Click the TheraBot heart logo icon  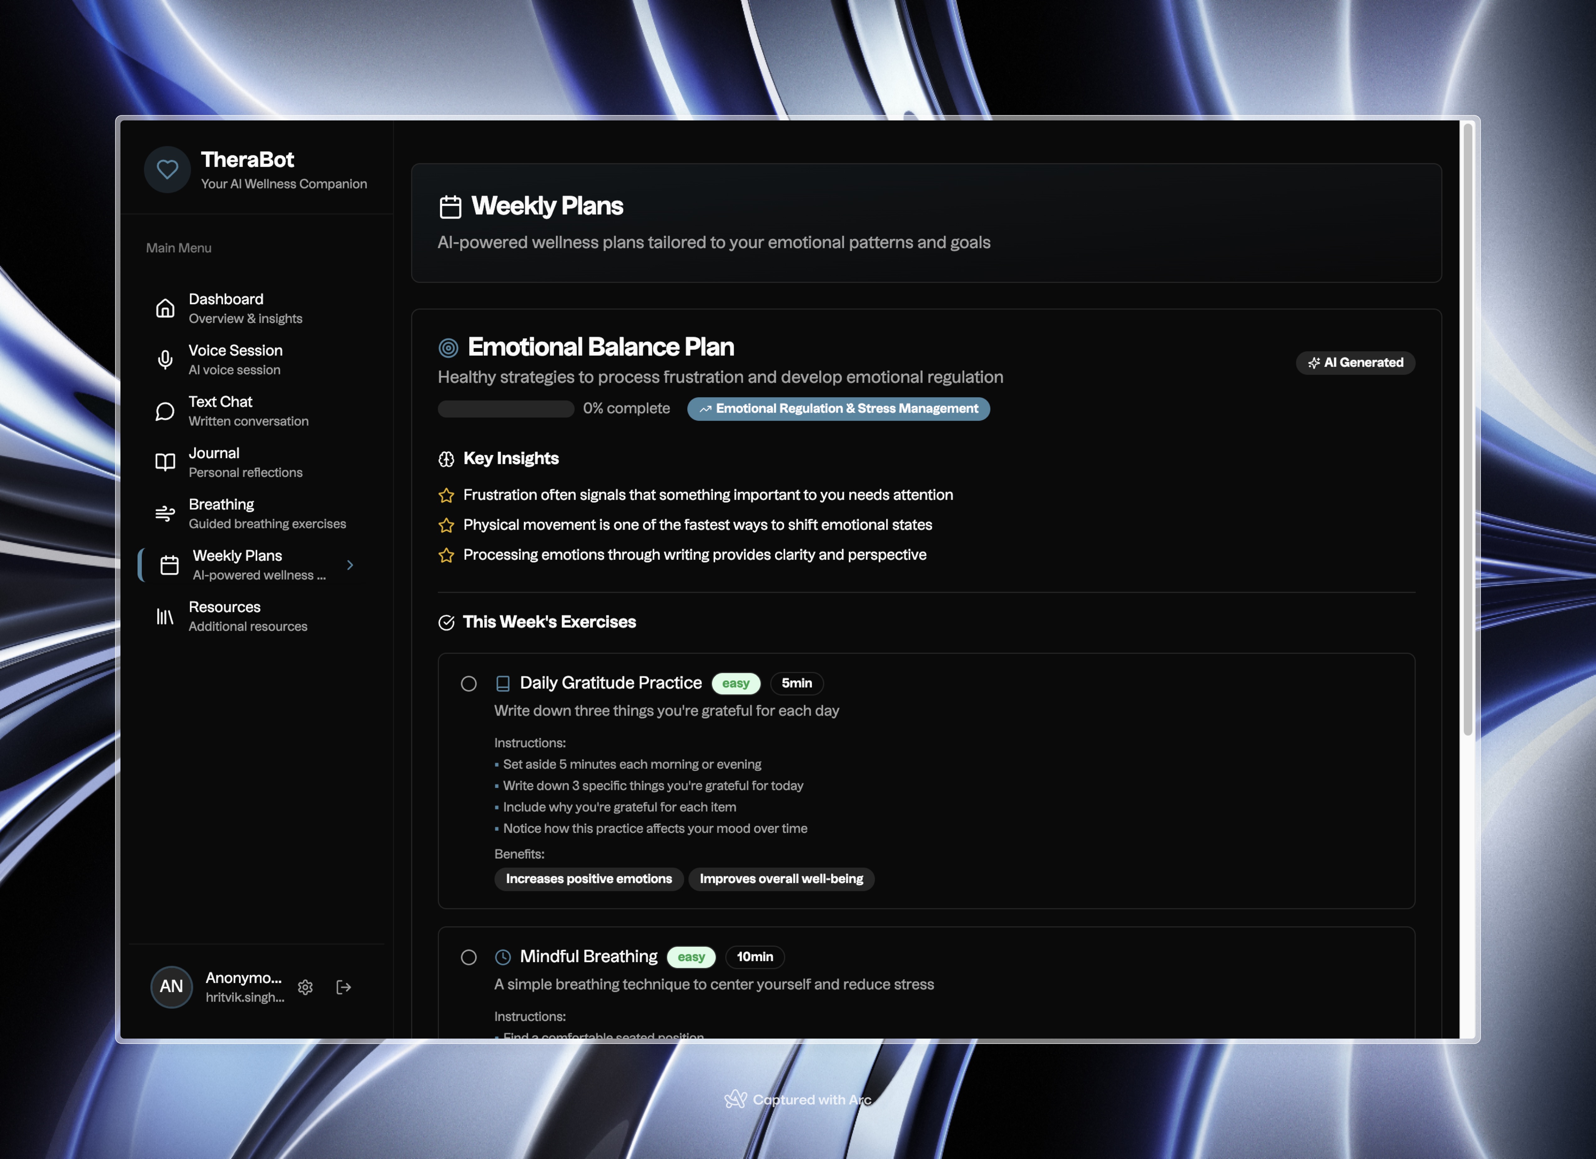pyautogui.click(x=168, y=169)
